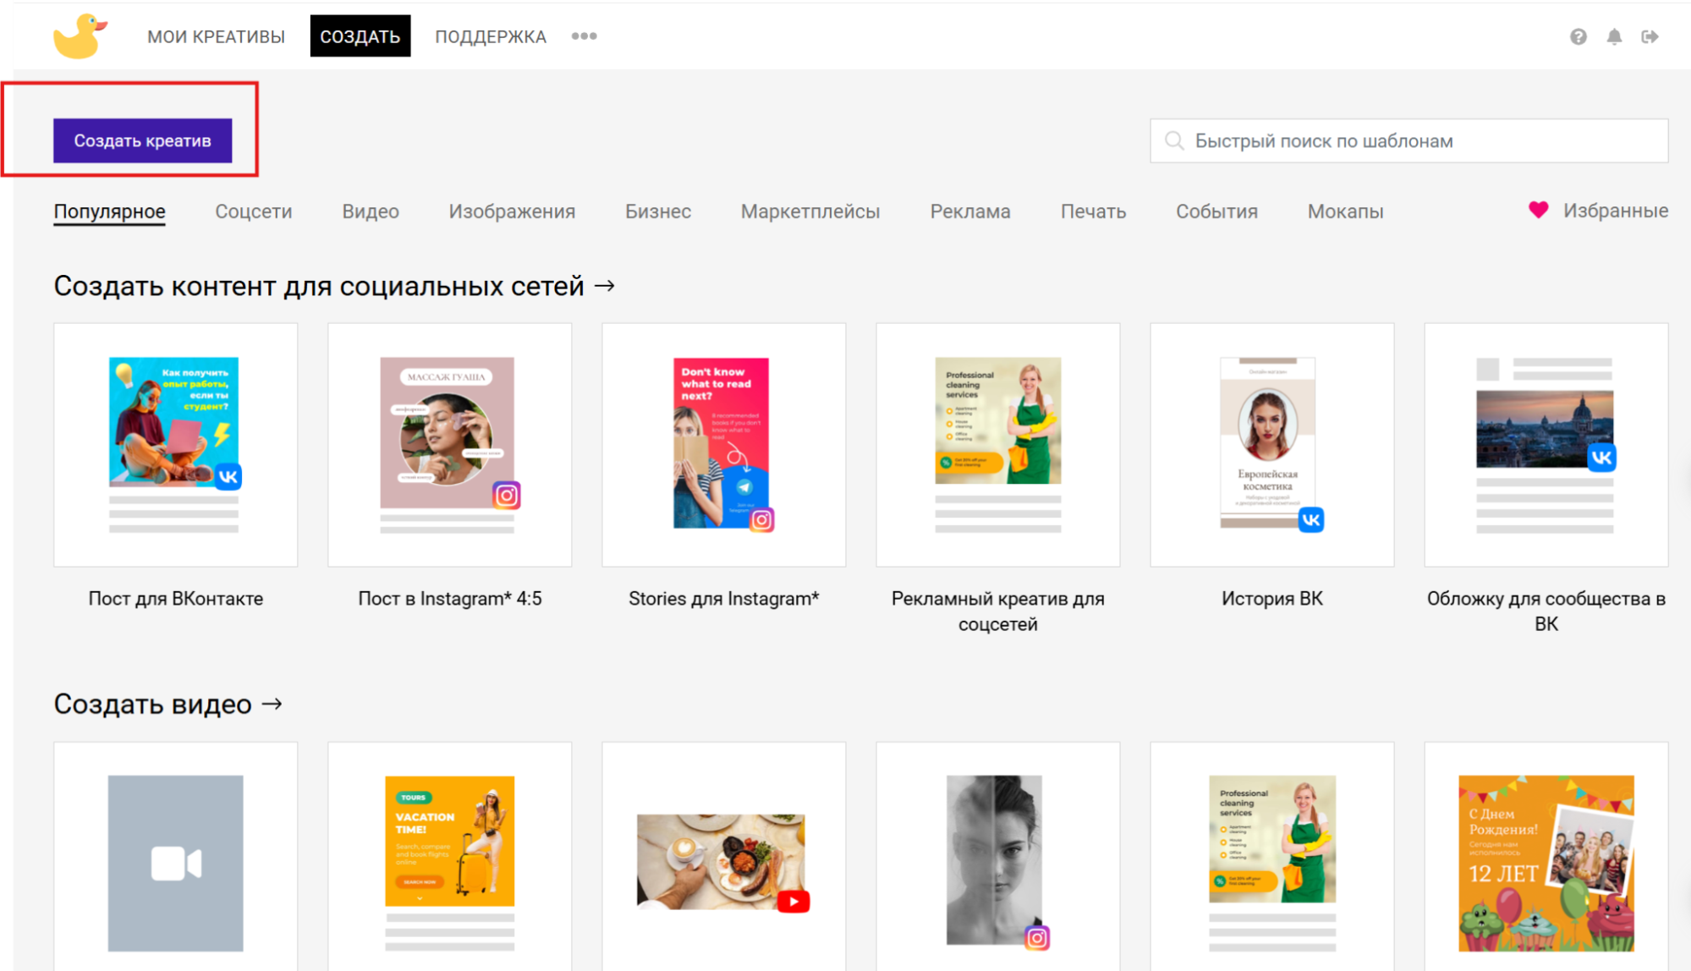This screenshot has width=1691, height=971.
Task: Switch to the Соцсети tab
Action: (x=253, y=211)
